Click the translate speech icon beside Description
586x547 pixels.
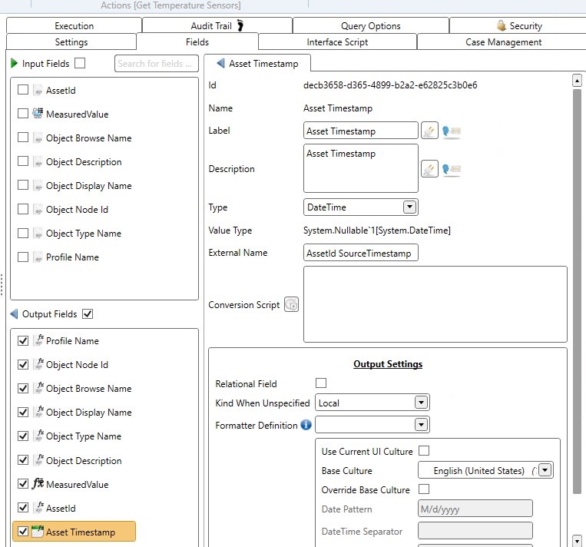point(451,169)
